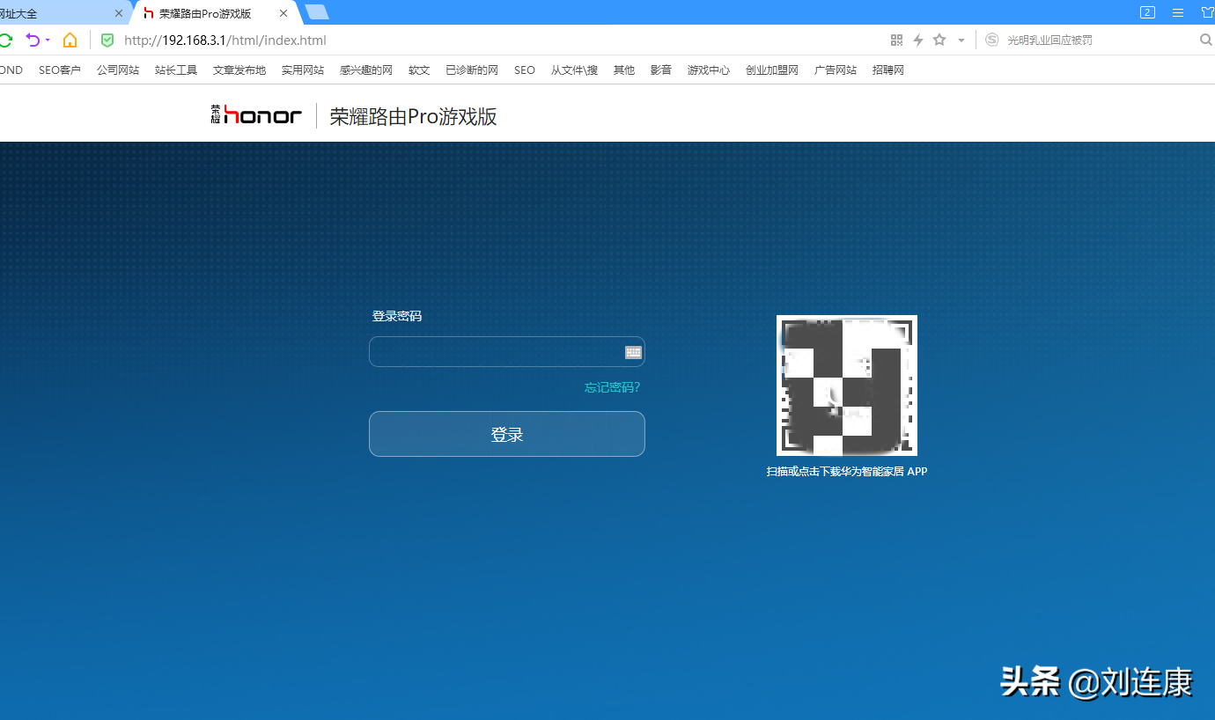Open the virtual keyboard icon in password field

(633, 352)
